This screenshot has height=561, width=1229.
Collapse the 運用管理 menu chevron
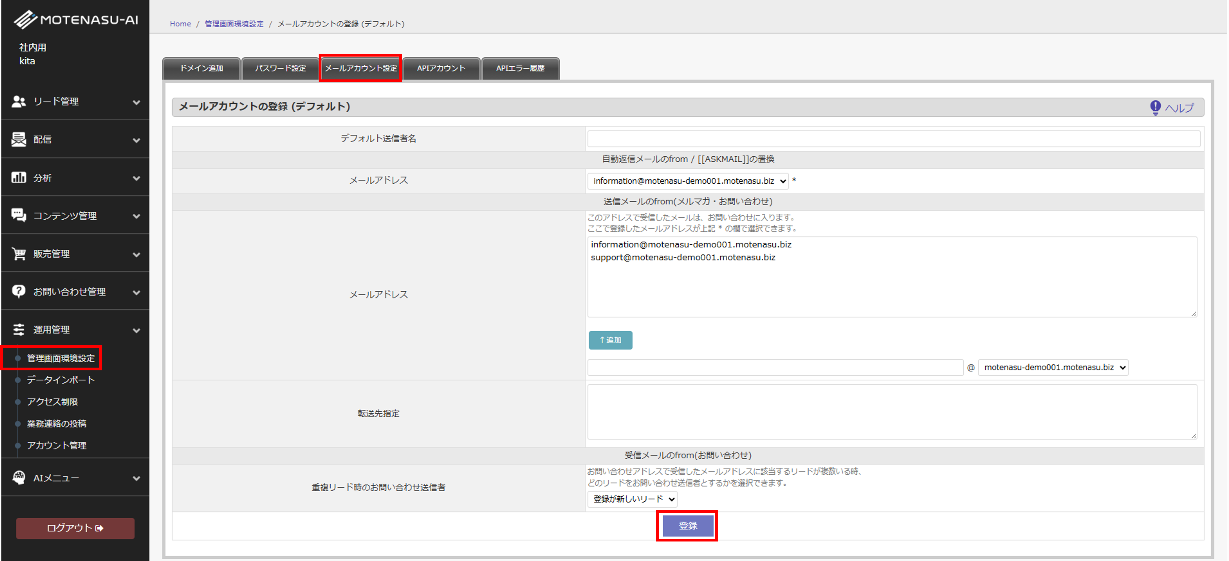136,330
